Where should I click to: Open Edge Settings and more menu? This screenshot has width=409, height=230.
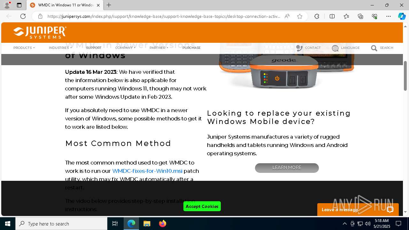389,16
